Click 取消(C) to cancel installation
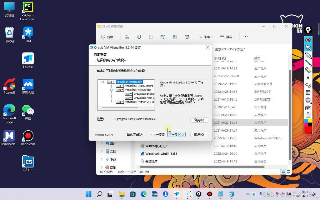Image resolution: width=320 pixels, height=200 pixels. 199,134
